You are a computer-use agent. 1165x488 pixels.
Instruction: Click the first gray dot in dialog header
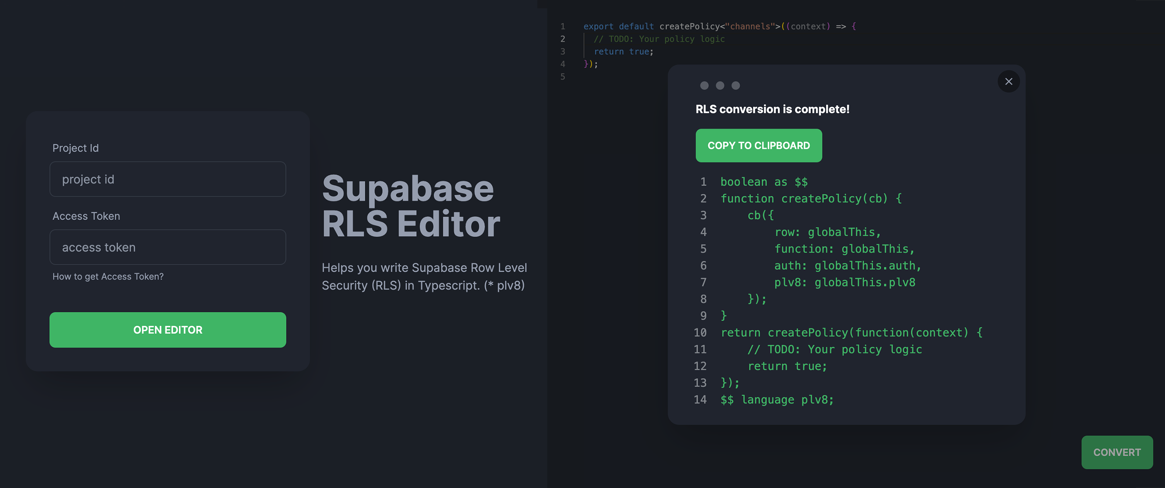704,85
